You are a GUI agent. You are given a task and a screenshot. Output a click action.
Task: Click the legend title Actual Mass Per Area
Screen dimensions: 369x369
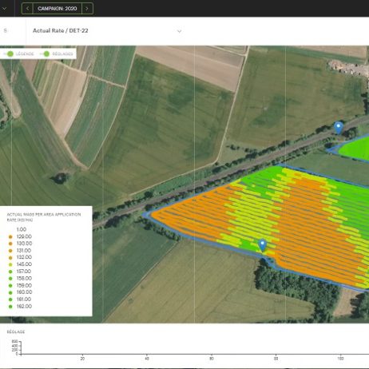(44, 217)
